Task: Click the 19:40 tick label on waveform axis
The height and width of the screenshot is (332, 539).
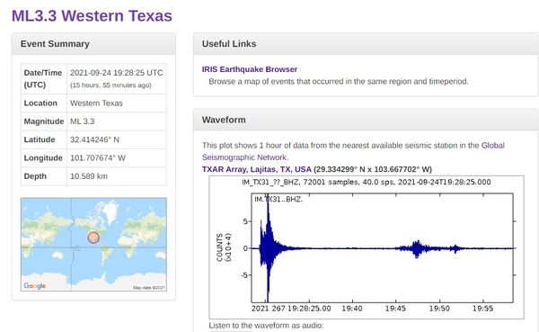Action: pos(352,309)
